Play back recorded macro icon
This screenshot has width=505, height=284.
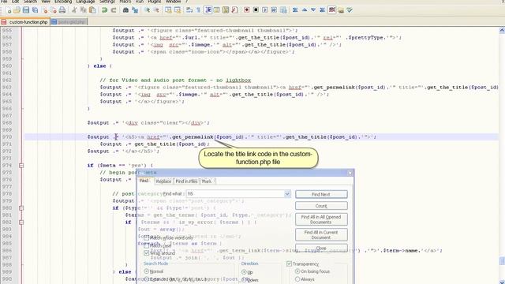[265, 10]
